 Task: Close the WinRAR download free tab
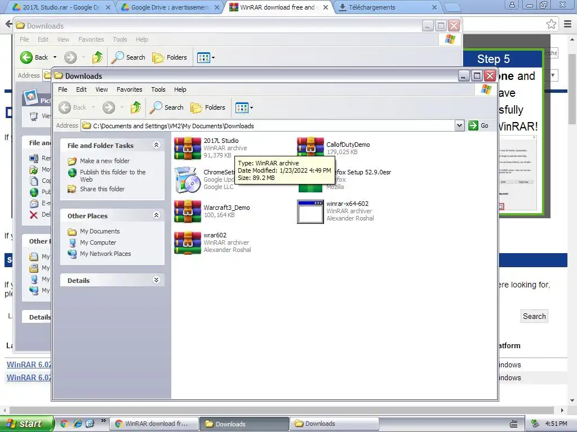click(x=326, y=7)
